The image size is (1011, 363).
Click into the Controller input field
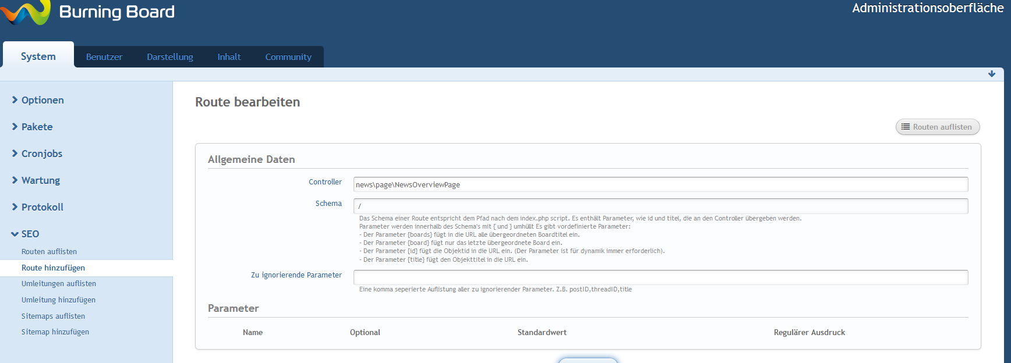coord(660,184)
